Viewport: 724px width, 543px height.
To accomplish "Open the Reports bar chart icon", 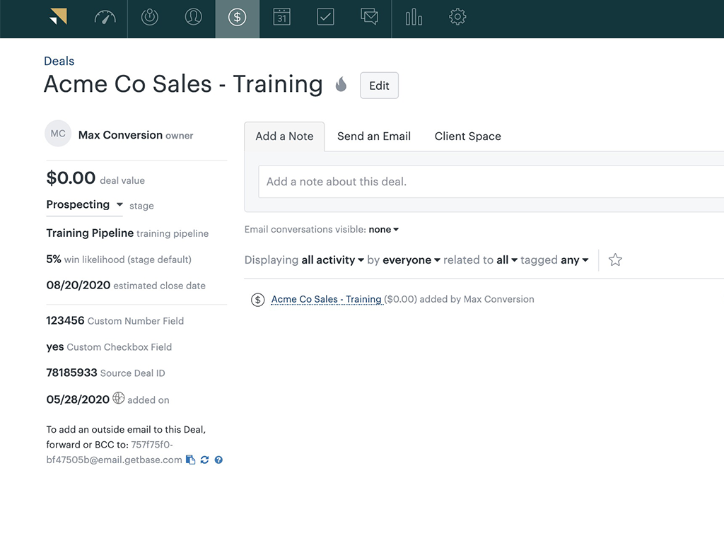I will (414, 18).
